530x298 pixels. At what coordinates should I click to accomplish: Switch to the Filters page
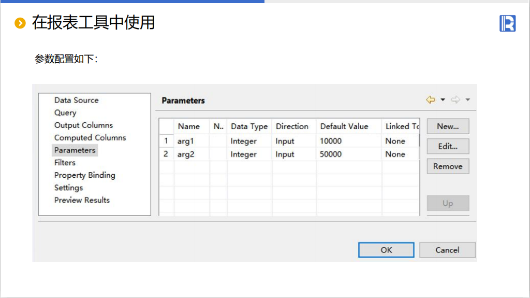click(65, 162)
